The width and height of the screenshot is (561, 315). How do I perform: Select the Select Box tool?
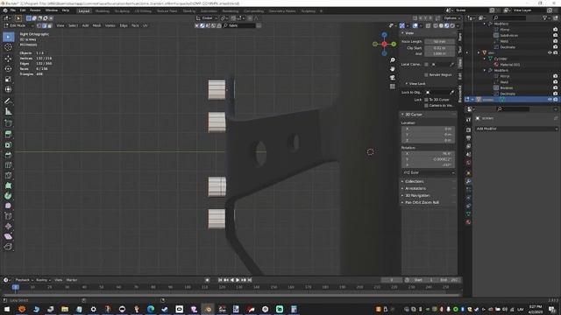8,37
